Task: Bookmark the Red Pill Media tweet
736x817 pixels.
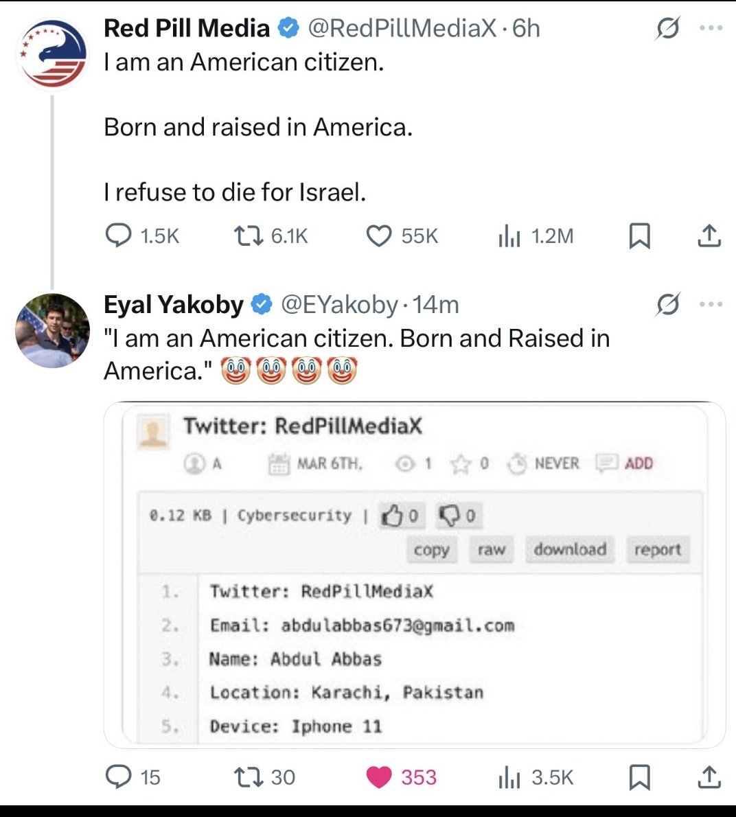Action: [x=640, y=236]
